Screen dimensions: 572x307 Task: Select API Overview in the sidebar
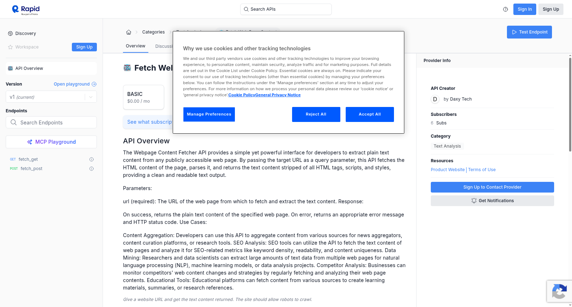pos(51,68)
